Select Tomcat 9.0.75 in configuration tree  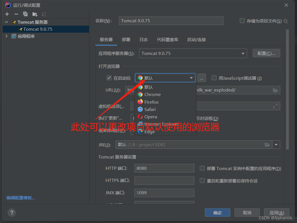(46, 29)
